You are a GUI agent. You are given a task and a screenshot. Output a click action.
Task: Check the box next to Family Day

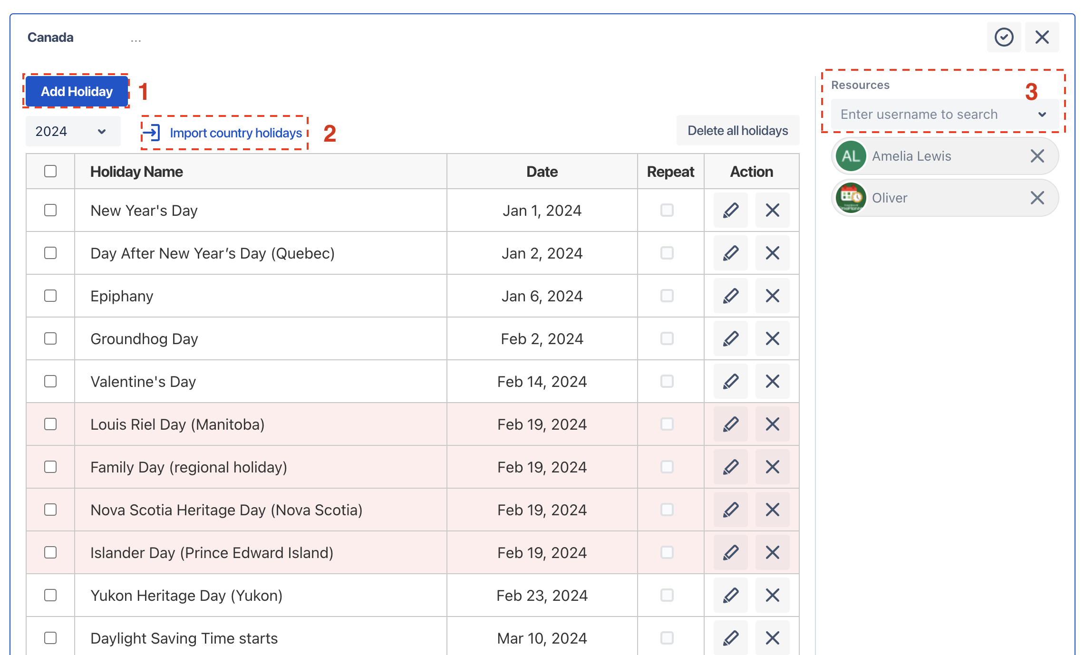[x=50, y=467]
